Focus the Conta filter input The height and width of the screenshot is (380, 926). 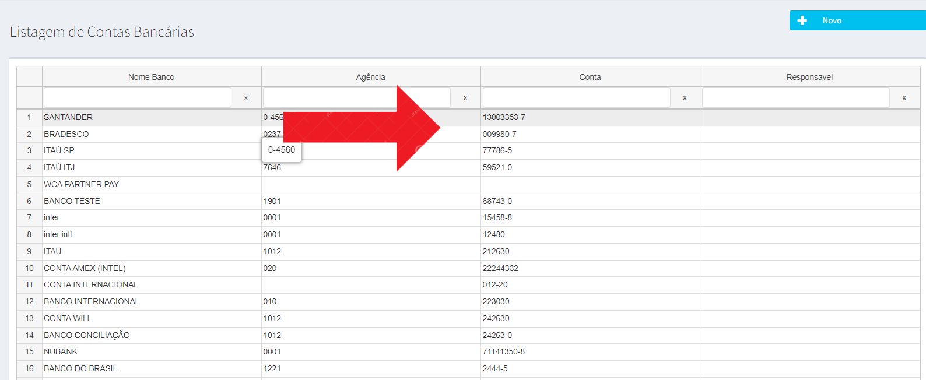point(577,98)
